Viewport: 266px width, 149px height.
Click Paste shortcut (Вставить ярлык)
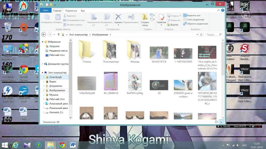pyautogui.click(x=73, y=25)
